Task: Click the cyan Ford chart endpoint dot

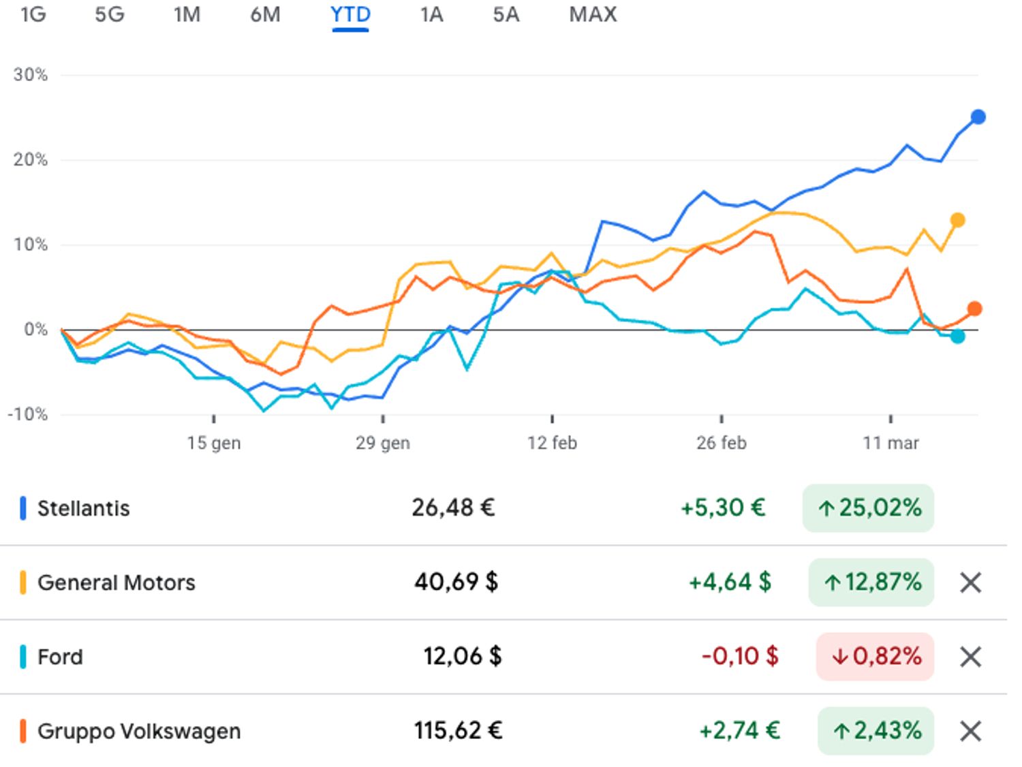Action: tap(957, 336)
